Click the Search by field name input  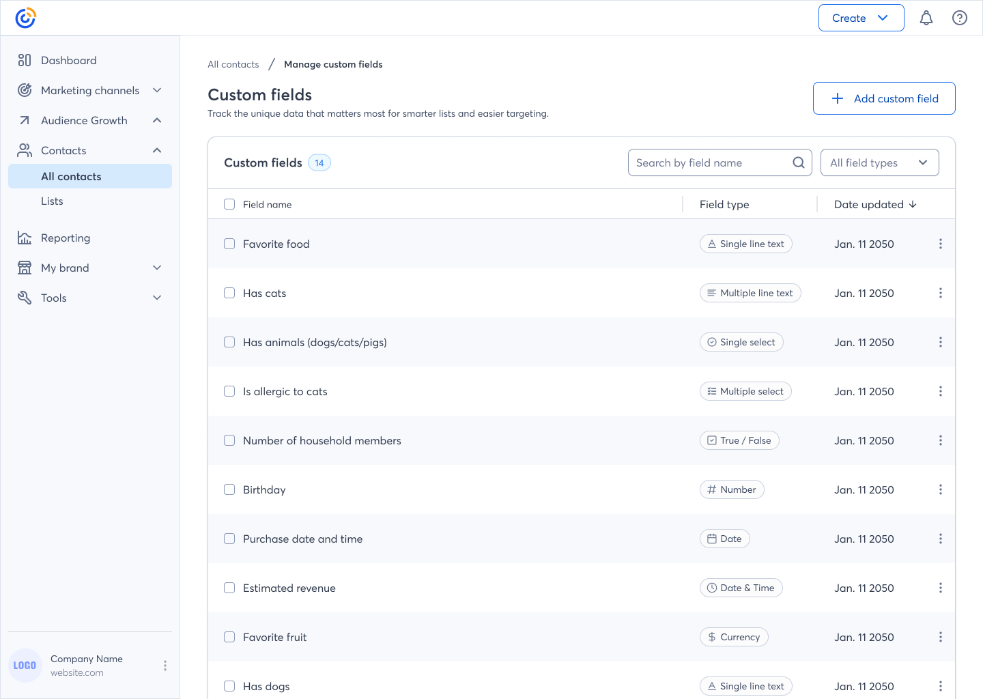[710, 162]
